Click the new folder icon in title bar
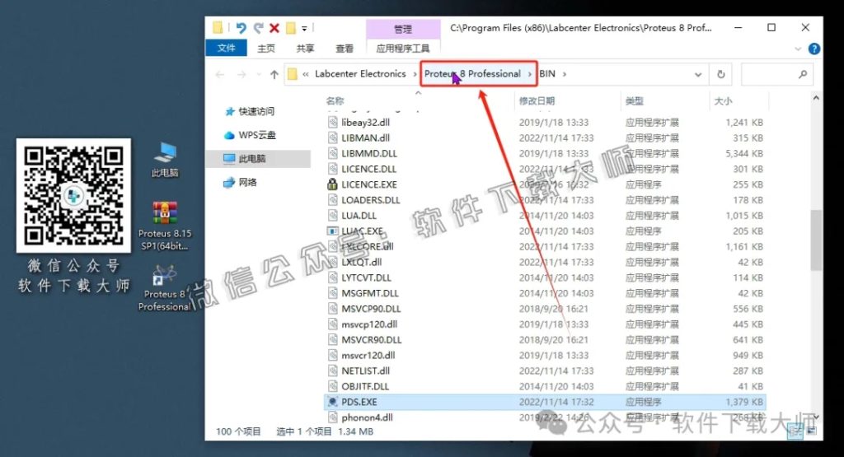This screenshot has width=844, height=457. pos(291,28)
